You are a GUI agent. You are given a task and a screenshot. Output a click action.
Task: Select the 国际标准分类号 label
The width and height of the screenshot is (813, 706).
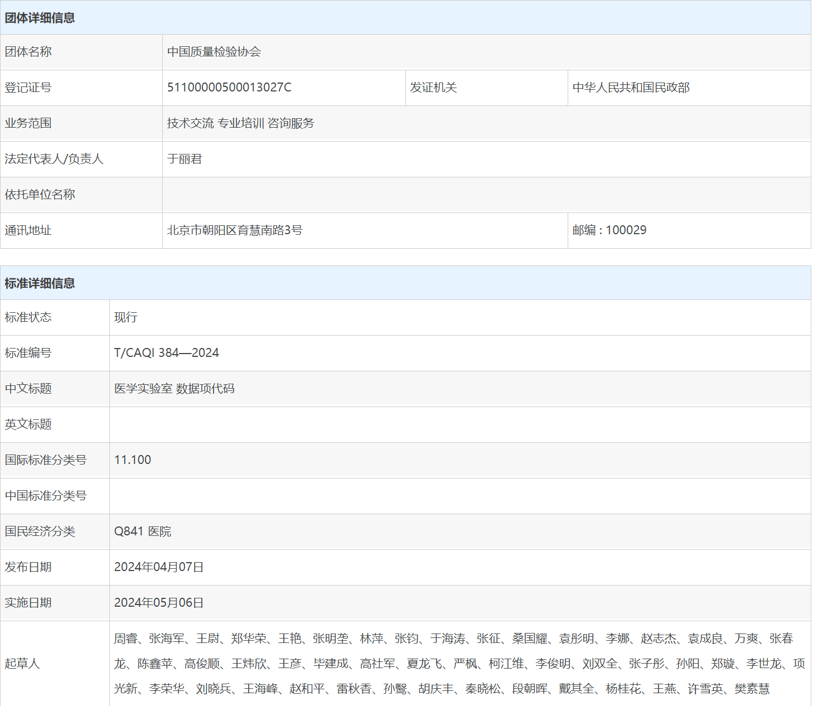(46, 460)
